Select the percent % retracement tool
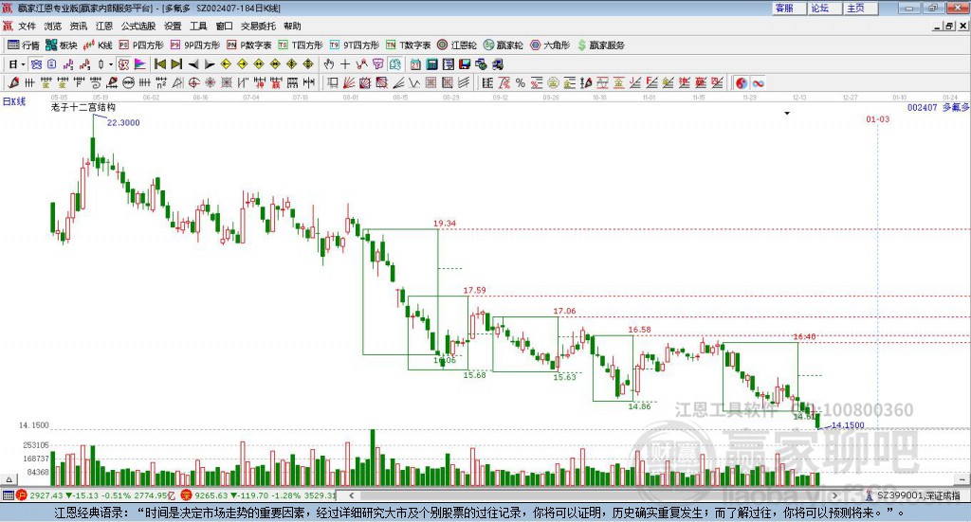Image resolution: width=971 pixels, height=522 pixels. (521, 82)
